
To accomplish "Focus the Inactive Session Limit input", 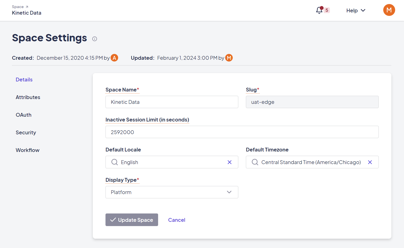I will (242, 132).
